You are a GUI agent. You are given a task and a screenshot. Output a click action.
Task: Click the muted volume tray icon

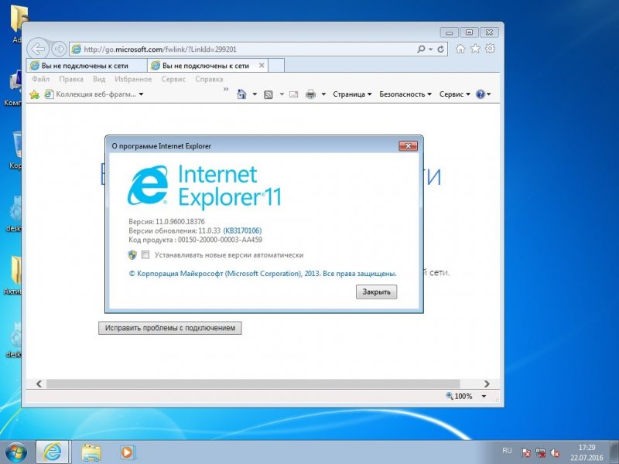(x=555, y=453)
